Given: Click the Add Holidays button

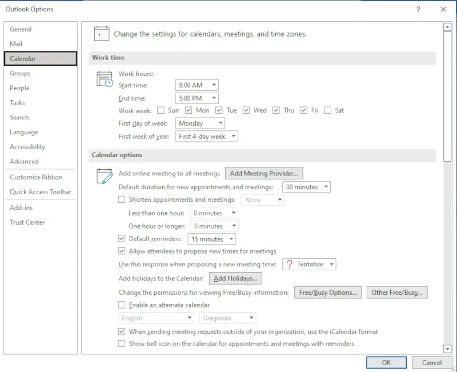Looking at the screenshot, I should 235,278.
